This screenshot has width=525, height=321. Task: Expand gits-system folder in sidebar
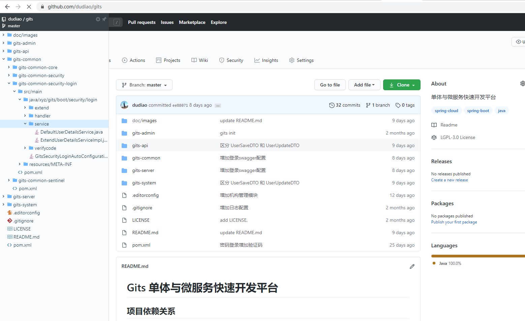3,205
